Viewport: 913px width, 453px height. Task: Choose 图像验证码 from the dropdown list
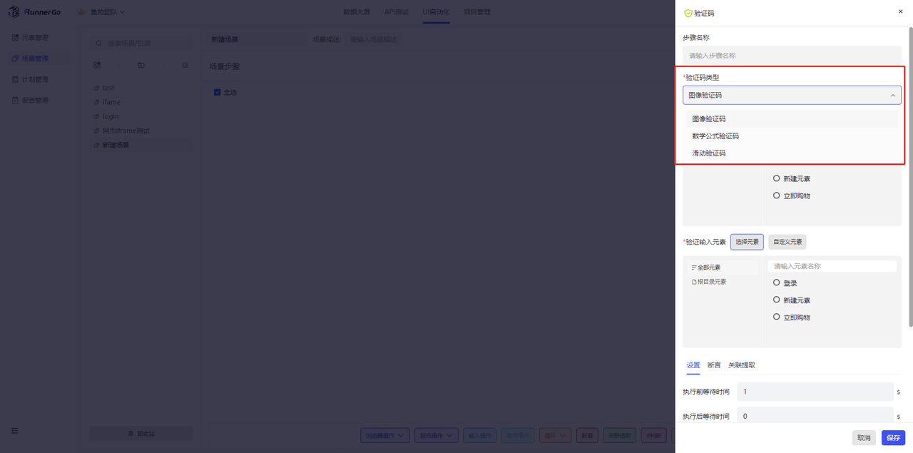tap(792, 119)
